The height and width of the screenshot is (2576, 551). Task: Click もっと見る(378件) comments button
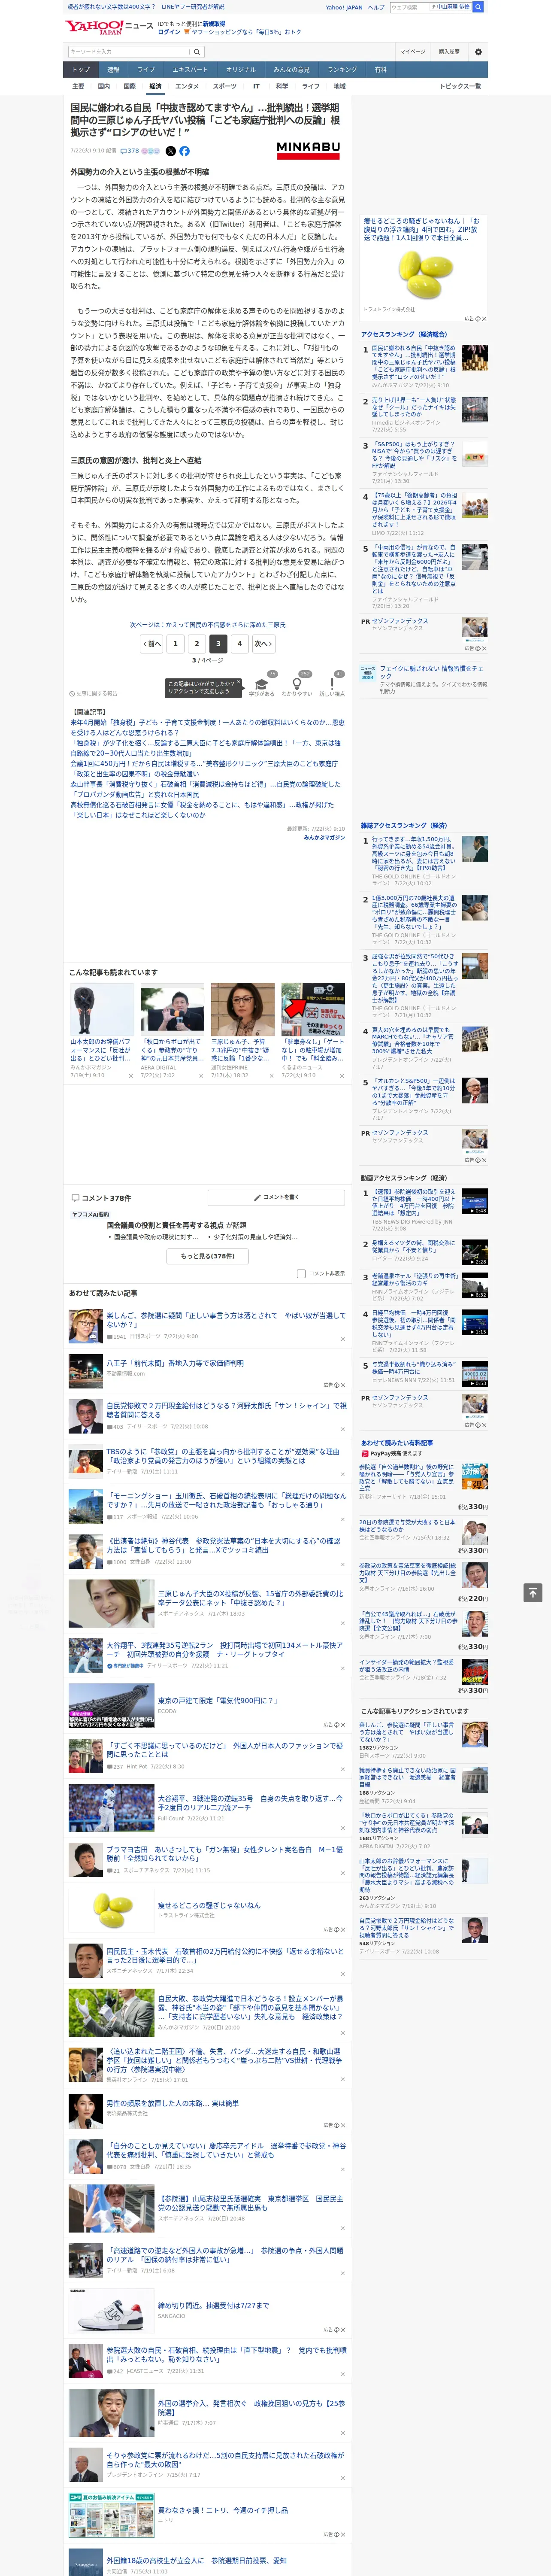[x=208, y=1256]
